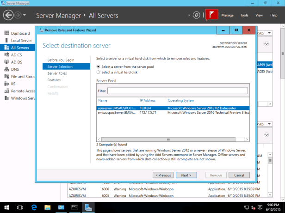Open the Tools menu

(x=244, y=15)
